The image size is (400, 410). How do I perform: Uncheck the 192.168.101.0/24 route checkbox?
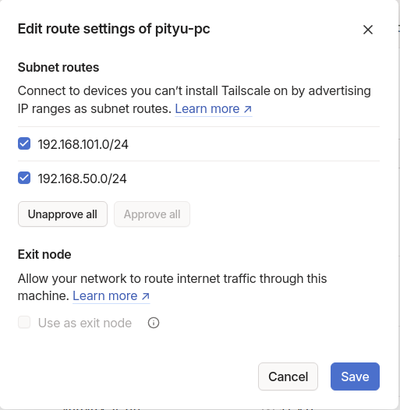(x=24, y=144)
